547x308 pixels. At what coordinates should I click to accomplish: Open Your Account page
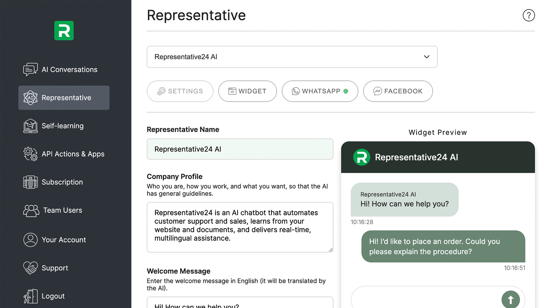(64, 240)
